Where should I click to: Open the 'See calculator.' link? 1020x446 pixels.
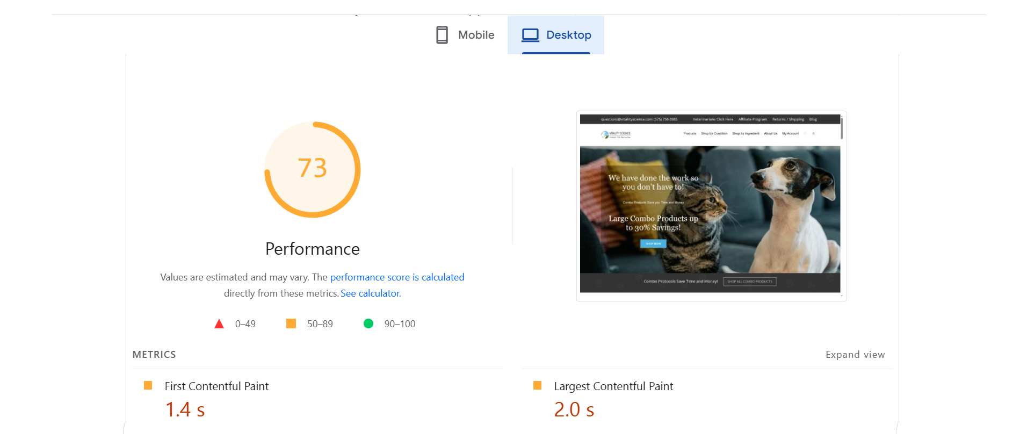tap(371, 293)
